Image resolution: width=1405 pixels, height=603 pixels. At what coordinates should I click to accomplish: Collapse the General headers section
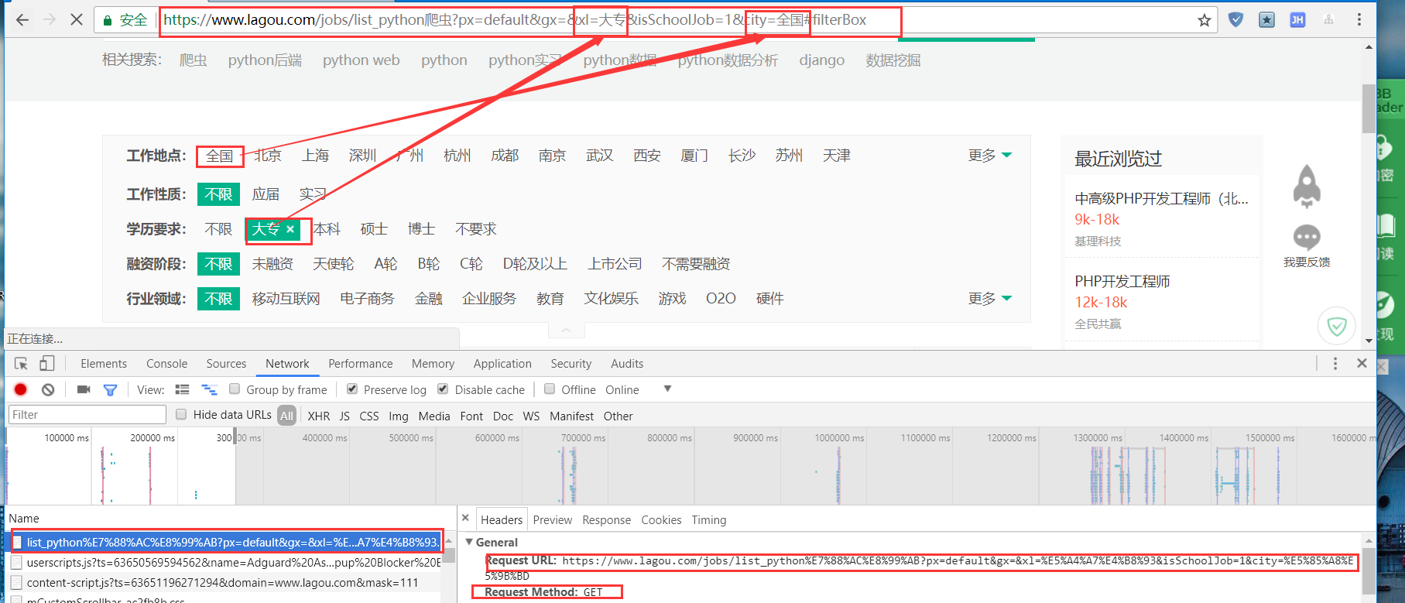tap(469, 542)
